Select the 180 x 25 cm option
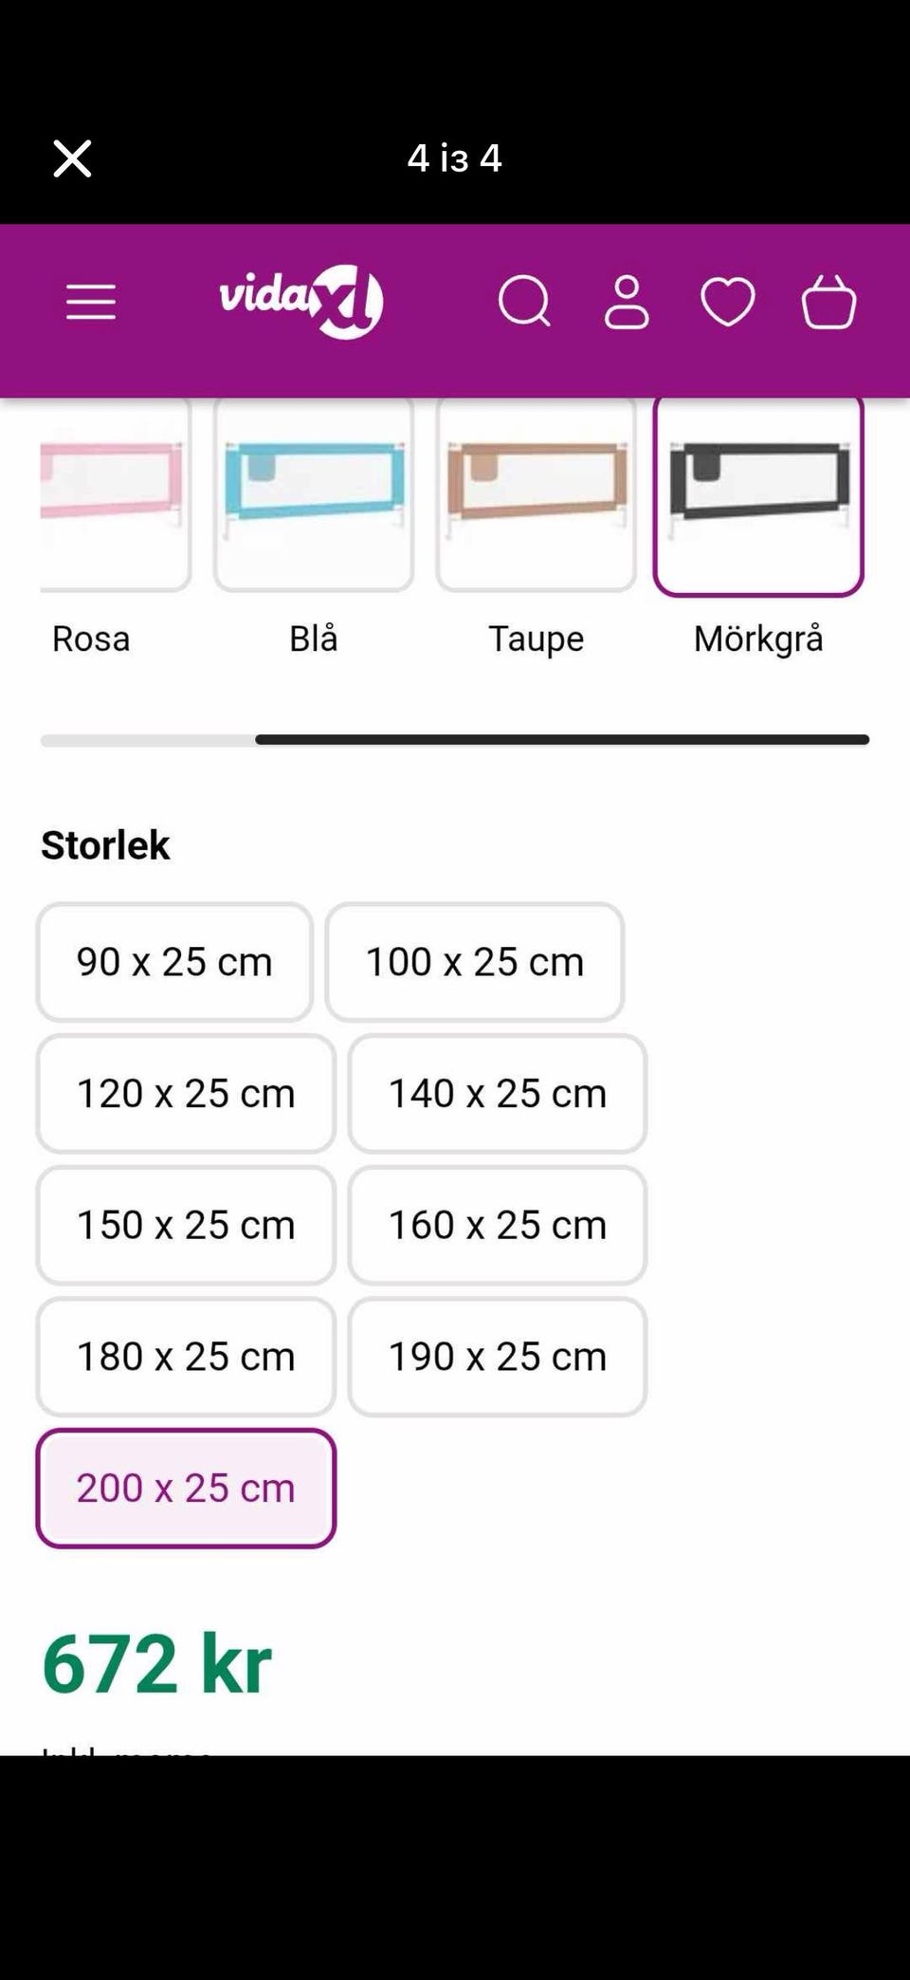 pyautogui.click(x=186, y=1357)
